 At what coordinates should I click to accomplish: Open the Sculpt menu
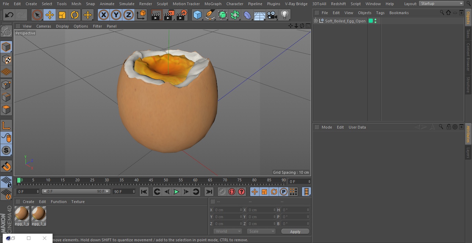tap(162, 4)
